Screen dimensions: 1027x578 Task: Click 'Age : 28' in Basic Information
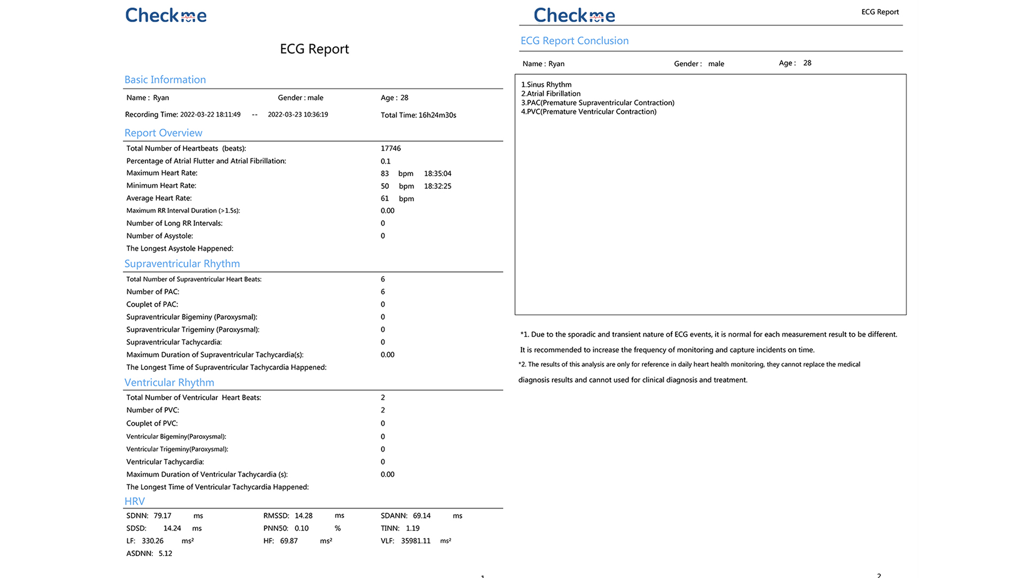395,97
